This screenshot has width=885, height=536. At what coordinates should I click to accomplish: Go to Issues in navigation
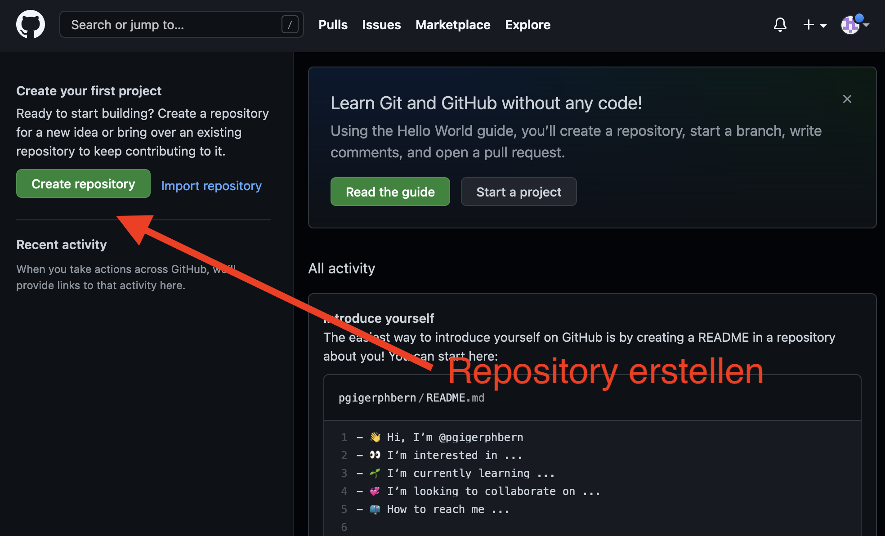click(x=381, y=25)
